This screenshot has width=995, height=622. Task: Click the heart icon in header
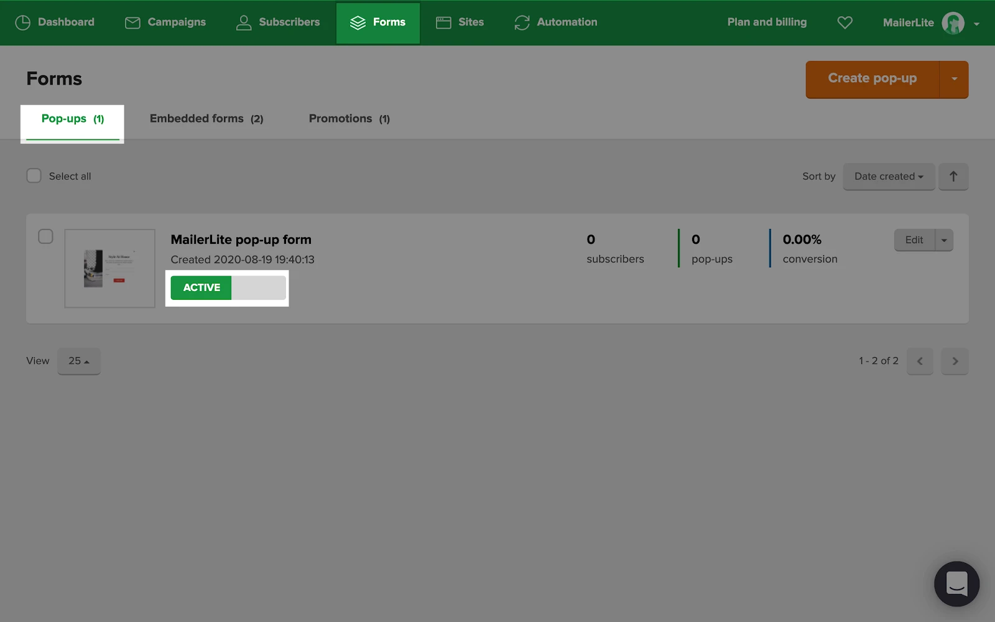[x=845, y=22]
